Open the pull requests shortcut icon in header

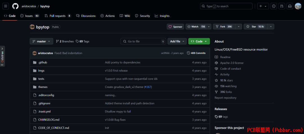click(x=282, y=6)
